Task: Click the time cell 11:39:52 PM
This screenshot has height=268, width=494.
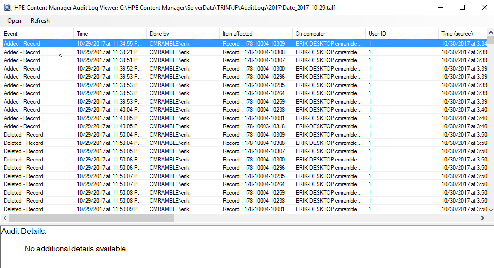Action: pos(109,69)
